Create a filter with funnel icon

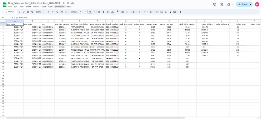170,12
